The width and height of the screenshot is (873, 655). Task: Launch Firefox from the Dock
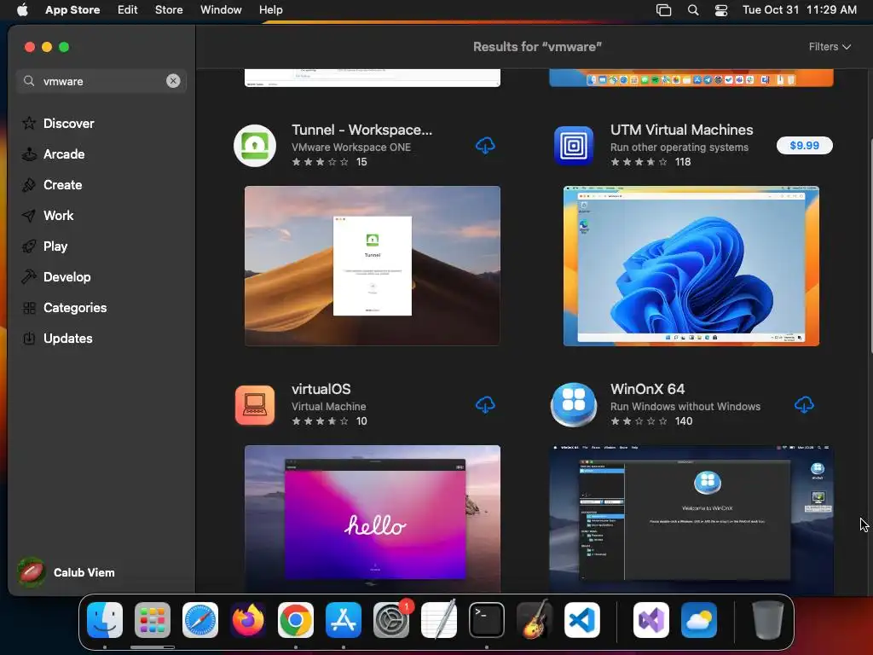click(248, 620)
